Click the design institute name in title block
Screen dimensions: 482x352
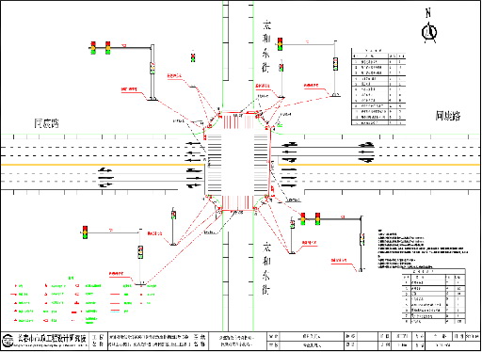click(x=52, y=339)
